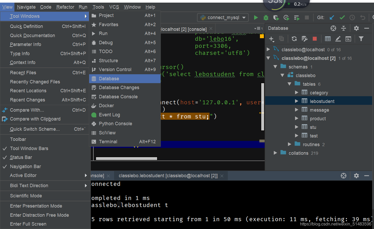Viewport: 374px width, 229px height.
Task: Click the Database panel crosshair target icon
Action: (x=333, y=28)
